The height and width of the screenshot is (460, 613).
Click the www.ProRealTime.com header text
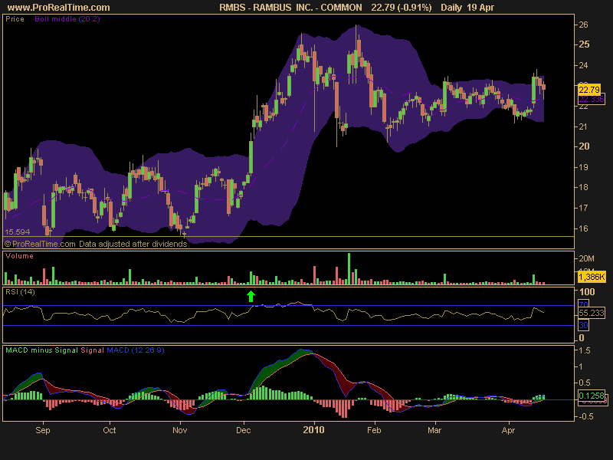click(x=59, y=8)
